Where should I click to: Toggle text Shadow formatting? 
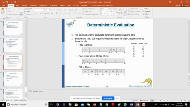click(x=43, y=13)
